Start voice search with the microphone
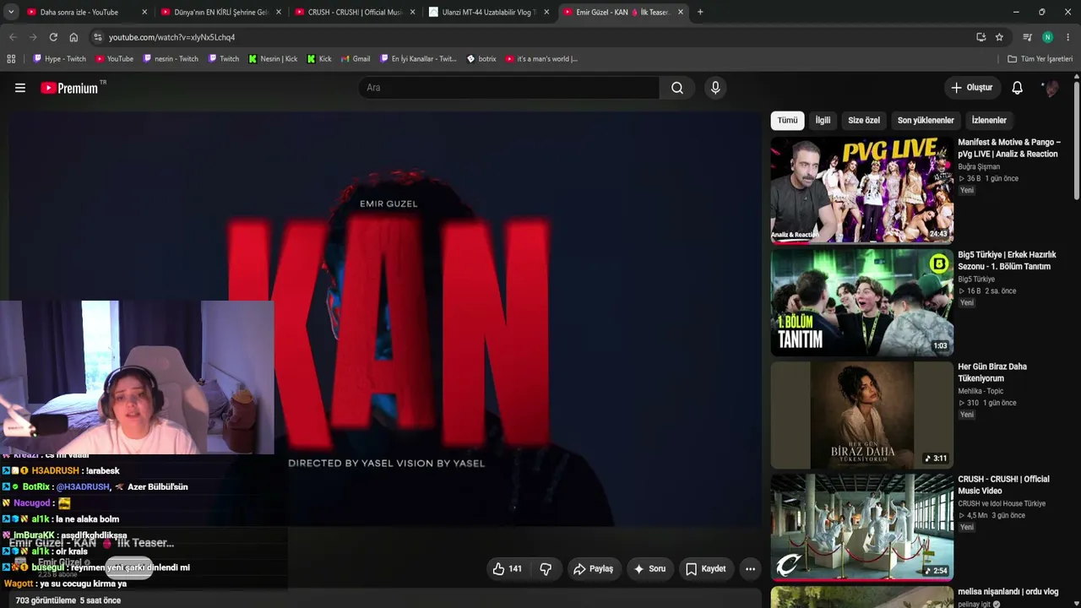Viewport: 1081px width, 608px height. [715, 88]
